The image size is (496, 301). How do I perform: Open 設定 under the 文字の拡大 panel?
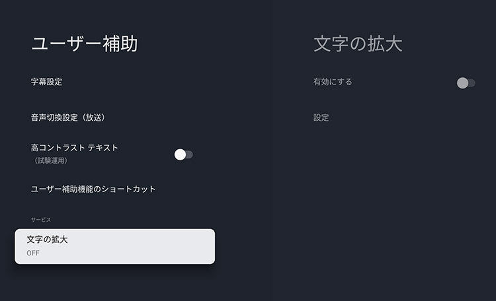pyautogui.click(x=321, y=117)
